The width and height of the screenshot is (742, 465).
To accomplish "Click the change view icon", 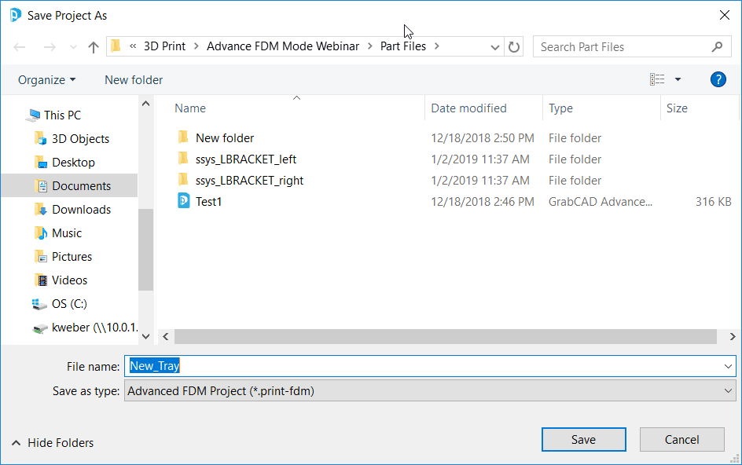I will pyautogui.click(x=657, y=79).
